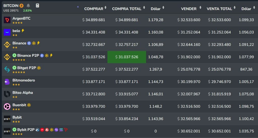258x138 pixels.
Task: Click the orange Bitcoin coin icon
Action: click(21, 6)
